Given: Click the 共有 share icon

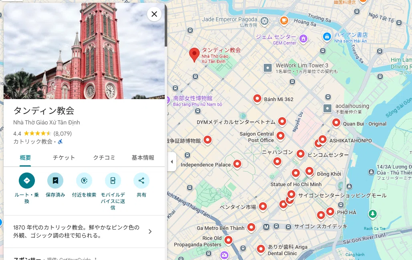Looking at the screenshot, I should tap(141, 181).
